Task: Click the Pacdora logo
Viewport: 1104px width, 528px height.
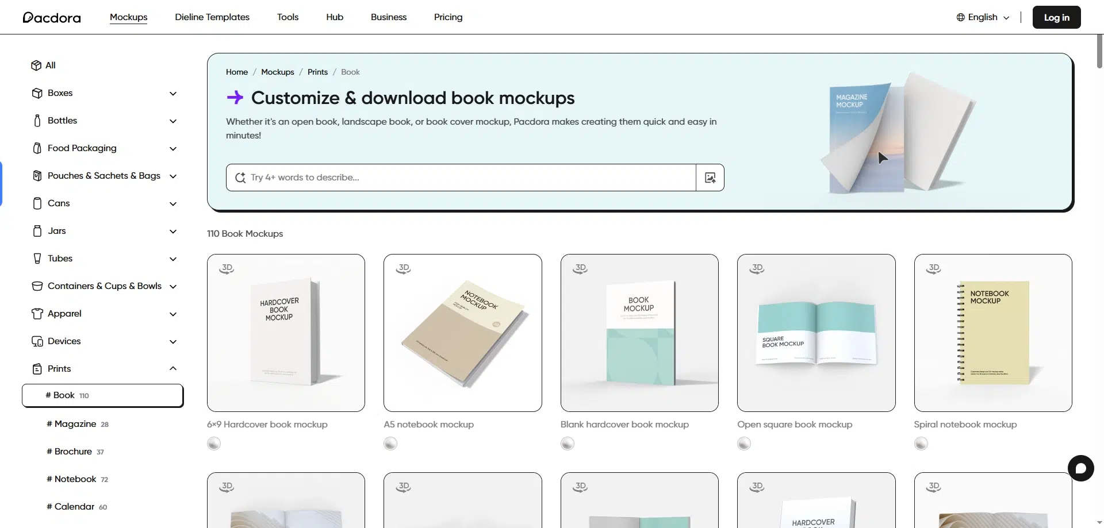Action: [x=52, y=17]
